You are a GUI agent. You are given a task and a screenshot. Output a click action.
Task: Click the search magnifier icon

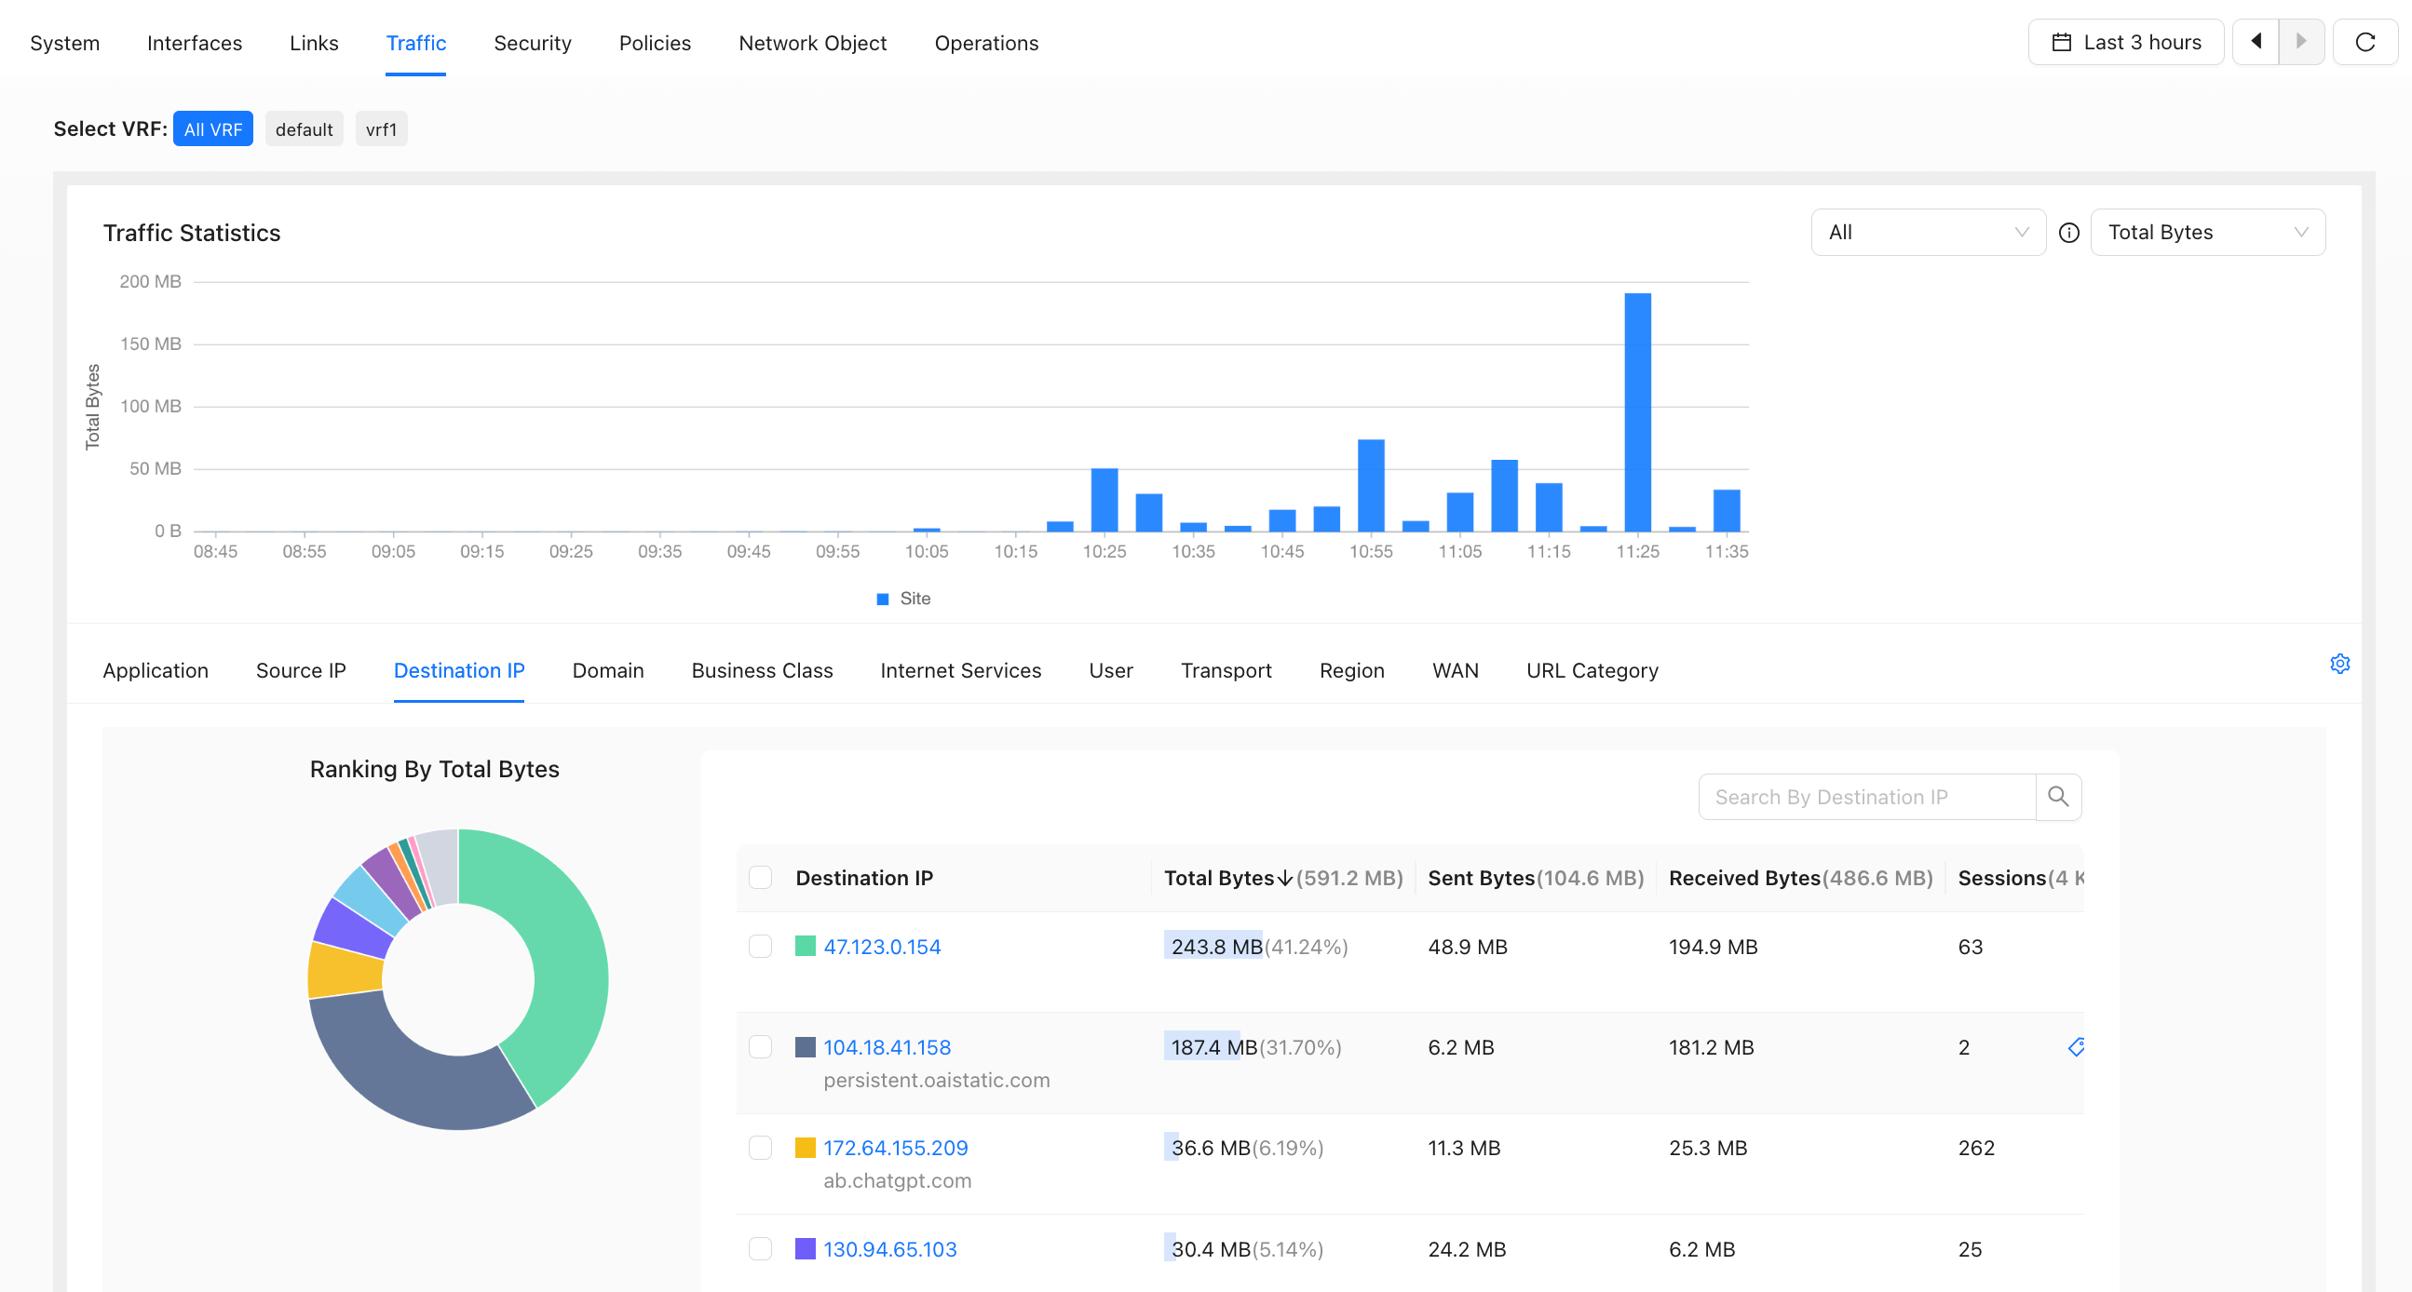click(x=2058, y=797)
